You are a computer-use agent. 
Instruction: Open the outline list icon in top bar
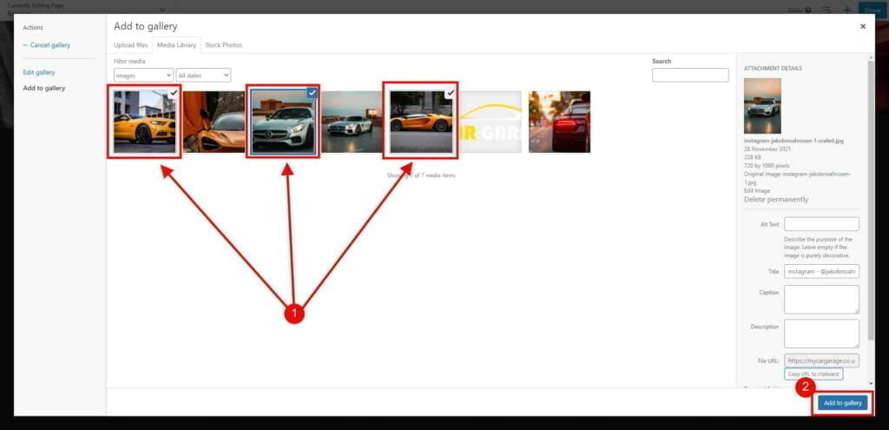point(826,10)
